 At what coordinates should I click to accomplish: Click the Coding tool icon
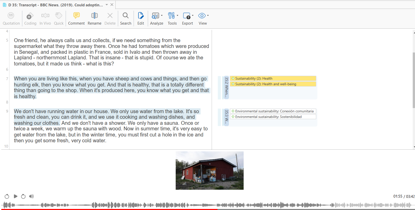click(30, 16)
